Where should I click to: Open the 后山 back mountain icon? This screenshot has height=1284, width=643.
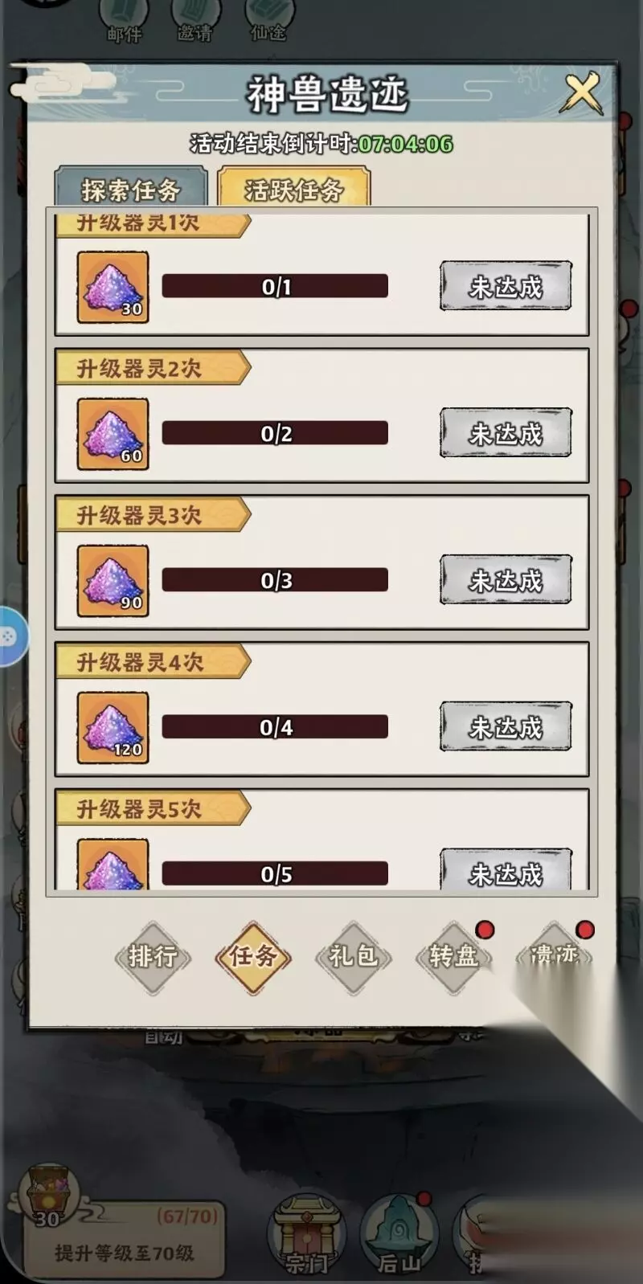pyautogui.click(x=399, y=1237)
